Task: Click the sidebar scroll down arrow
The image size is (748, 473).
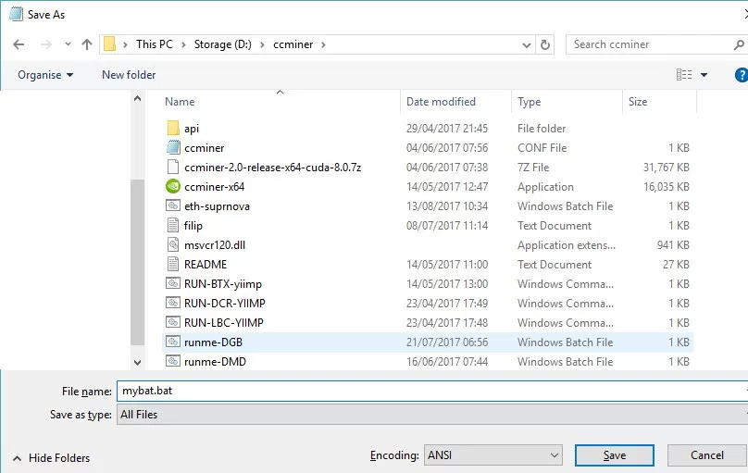Action: pos(137,362)
